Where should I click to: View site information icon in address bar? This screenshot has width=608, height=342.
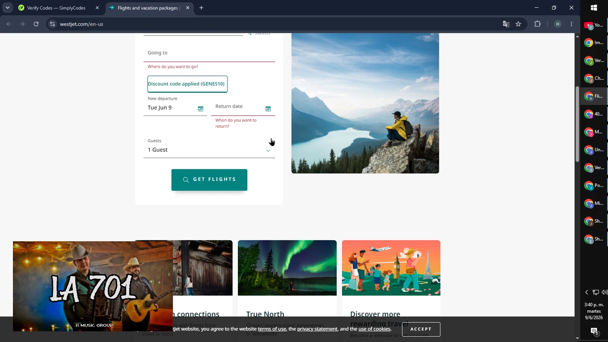pos(52,24)
